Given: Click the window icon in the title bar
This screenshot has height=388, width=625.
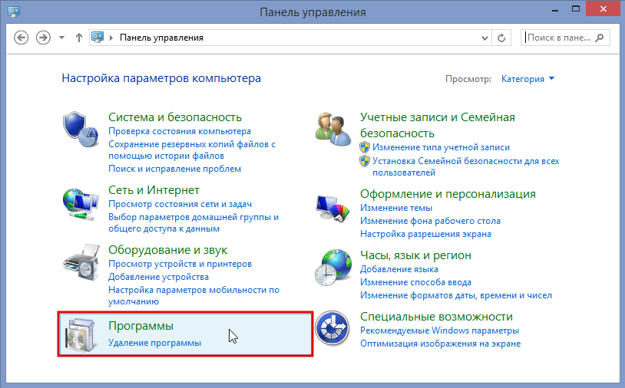Looking at the screenshot, I should click(x=14, y=11).
